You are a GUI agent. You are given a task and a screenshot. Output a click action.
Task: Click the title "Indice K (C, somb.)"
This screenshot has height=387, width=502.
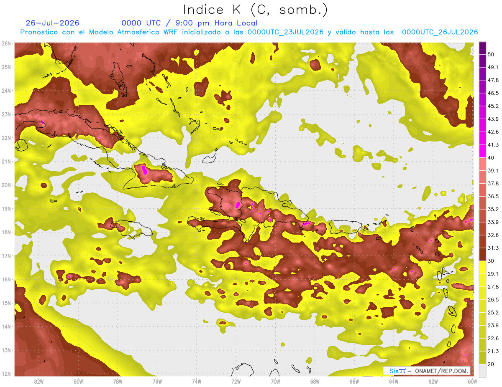point(255,9)
